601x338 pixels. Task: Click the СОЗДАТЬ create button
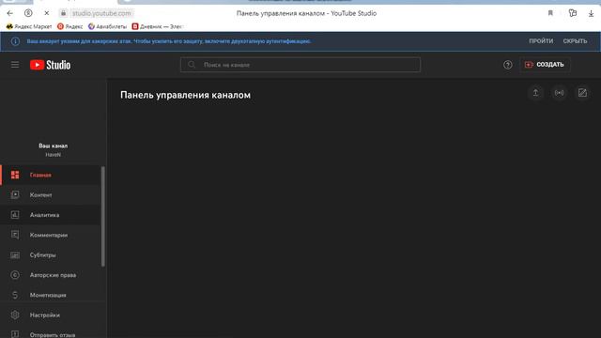point(545,65)
